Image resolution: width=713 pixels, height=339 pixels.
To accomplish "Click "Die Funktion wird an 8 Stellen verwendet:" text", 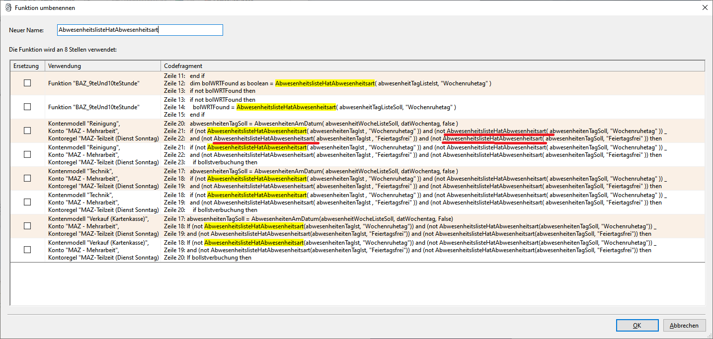I will click(x=63, y=50).
